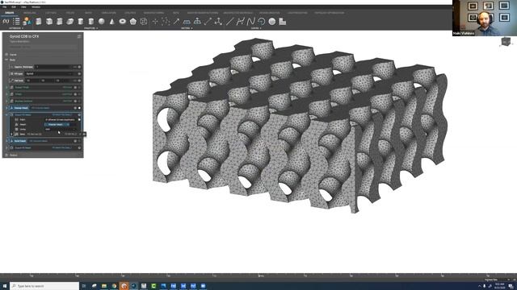
Task: Select the two-point line vector tool
Action: point(208,22)
